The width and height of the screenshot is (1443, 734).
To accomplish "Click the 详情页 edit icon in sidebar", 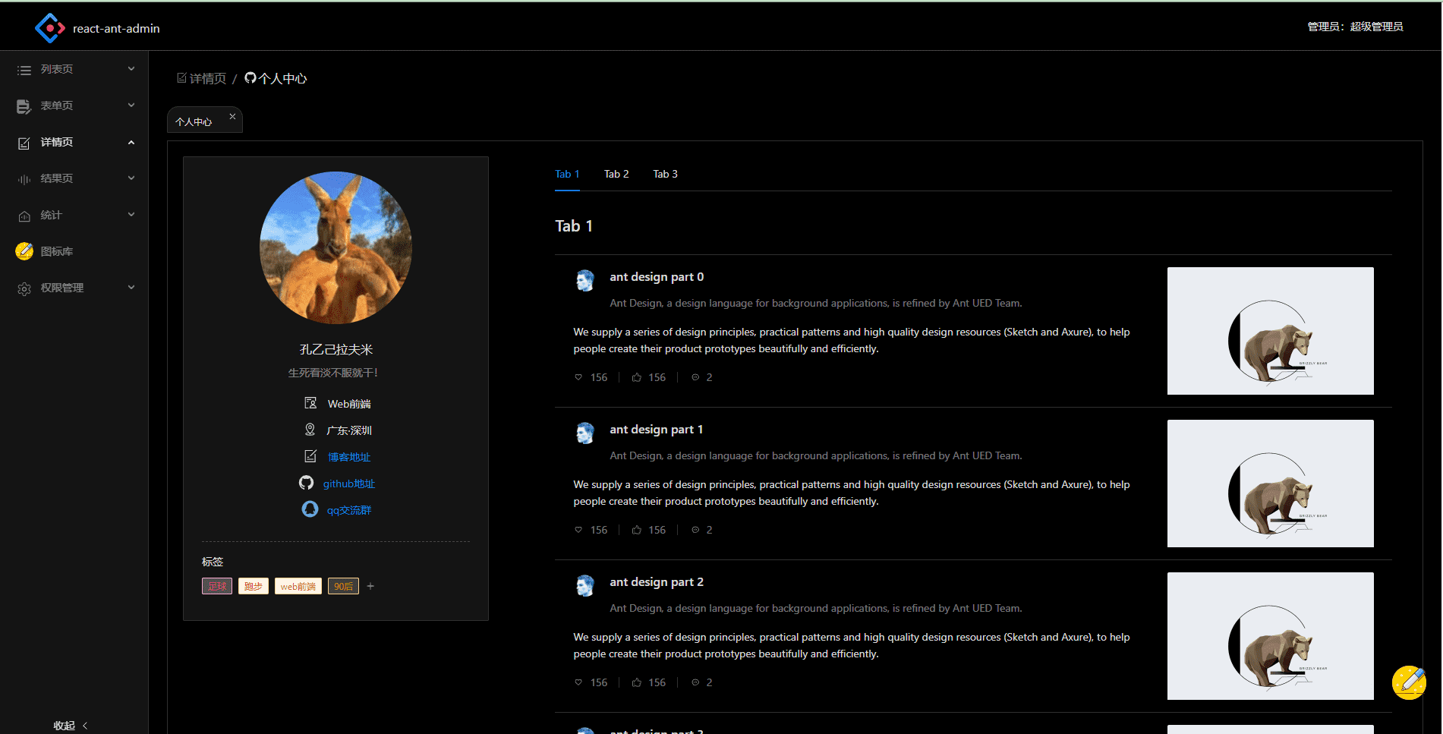I will click(x=24, y=143).
